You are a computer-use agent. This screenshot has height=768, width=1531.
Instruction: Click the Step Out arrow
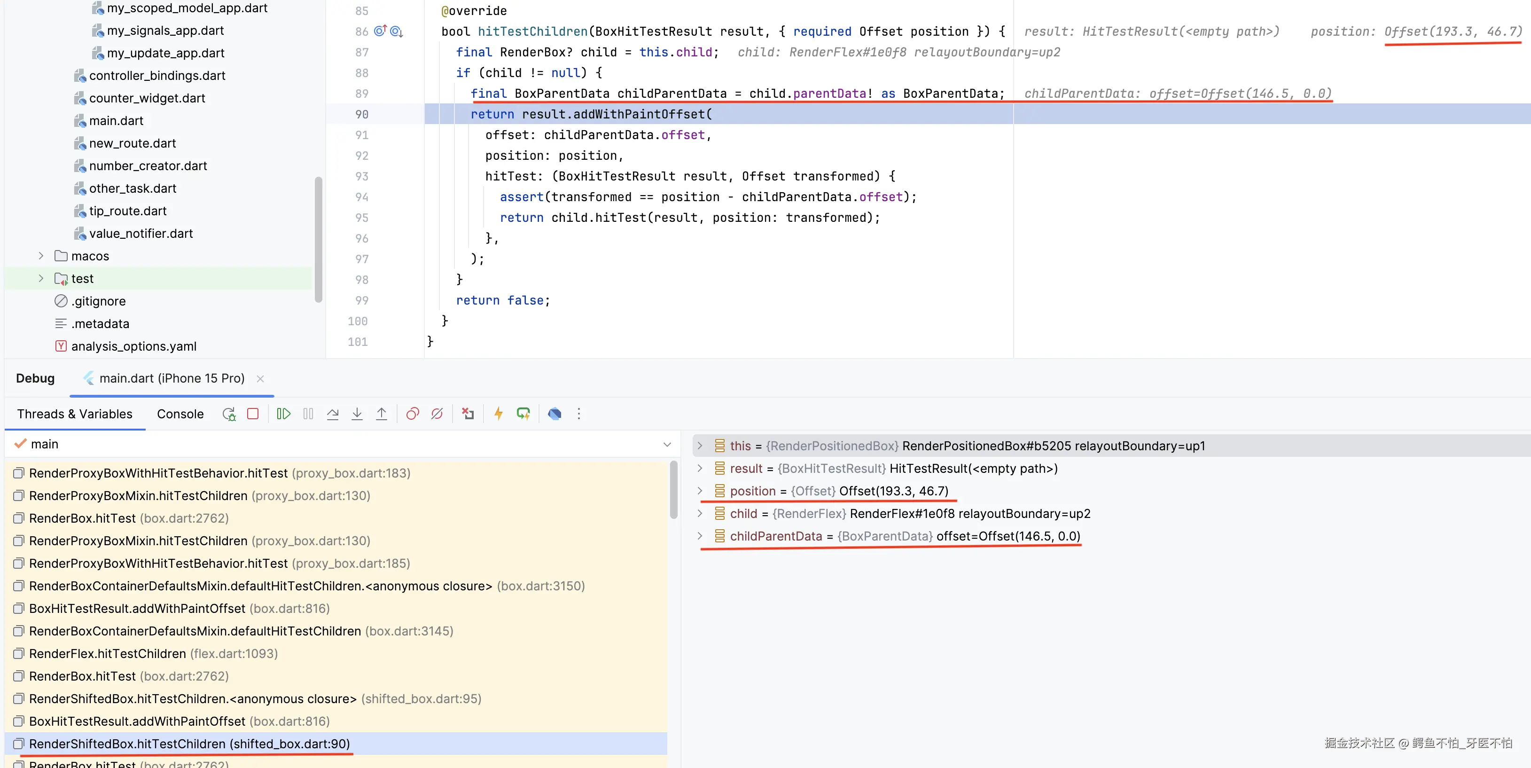382,414
